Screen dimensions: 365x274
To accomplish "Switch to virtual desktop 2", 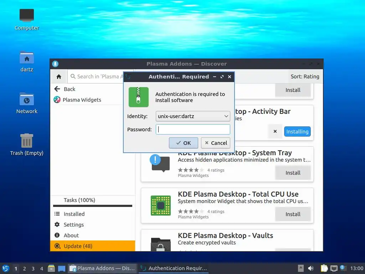I will click(x=25, y=269).
